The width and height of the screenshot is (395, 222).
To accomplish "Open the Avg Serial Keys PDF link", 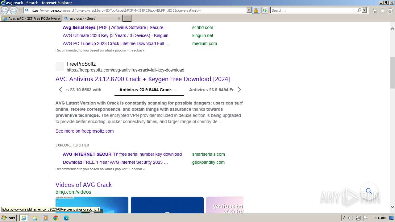I will coord(115,27).
